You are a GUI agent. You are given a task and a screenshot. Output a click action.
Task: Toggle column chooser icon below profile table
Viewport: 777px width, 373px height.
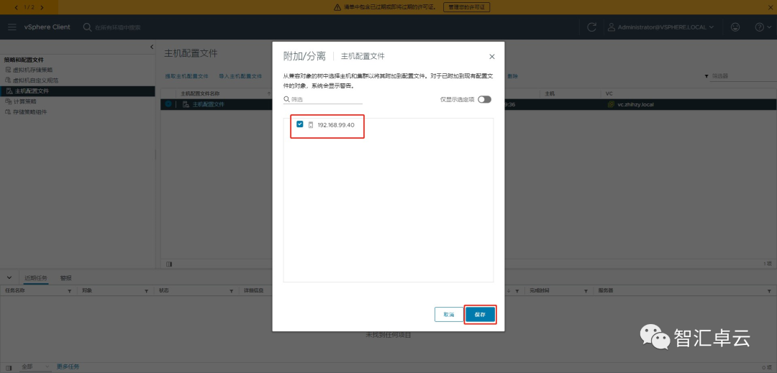tap(169, 264)
